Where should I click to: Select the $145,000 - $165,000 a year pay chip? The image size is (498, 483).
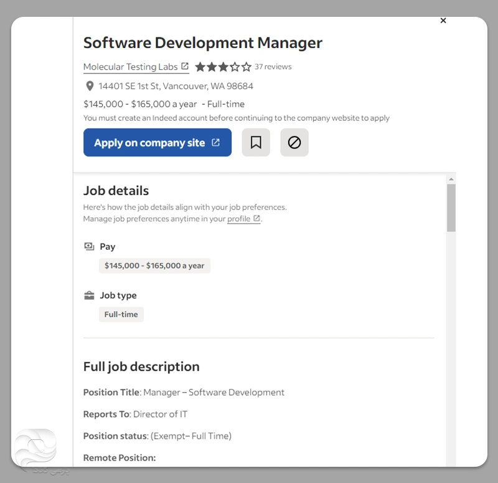tap(154, 265)
